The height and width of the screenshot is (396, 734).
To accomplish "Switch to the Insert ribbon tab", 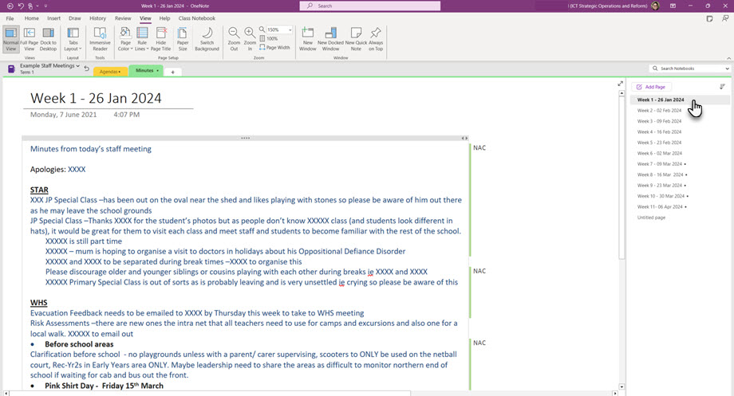I will (x=53, y=18).
